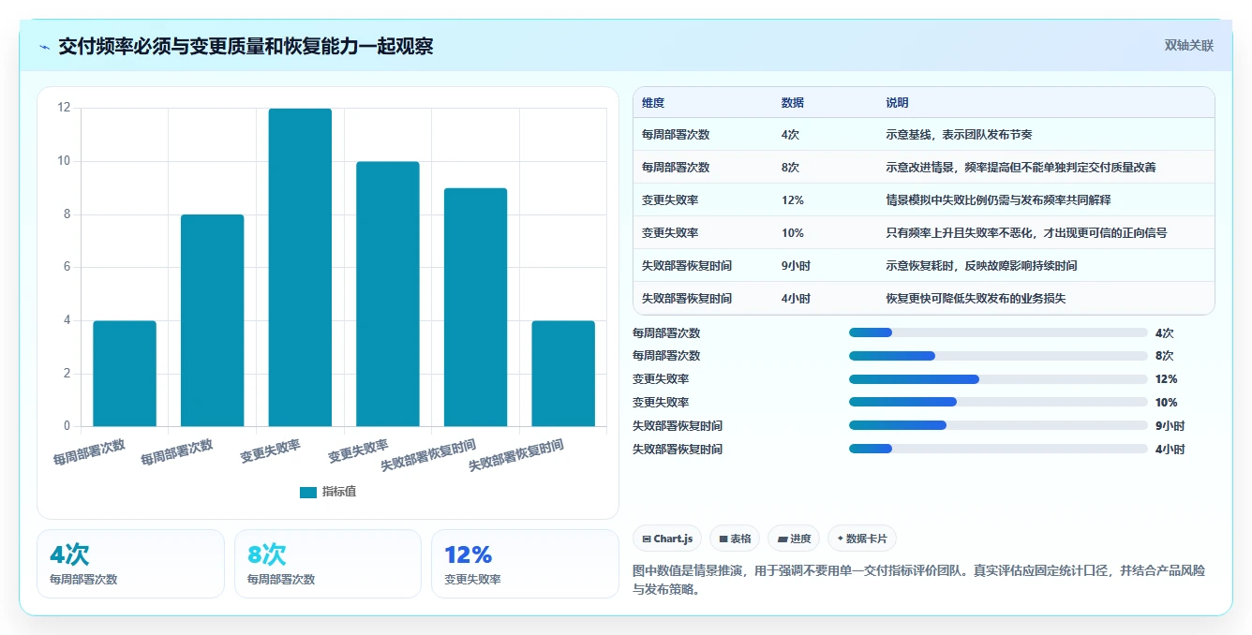1252x635 pixels.
Task: Click the 双轴关联 tag in the header
Action: (1188, 45)
